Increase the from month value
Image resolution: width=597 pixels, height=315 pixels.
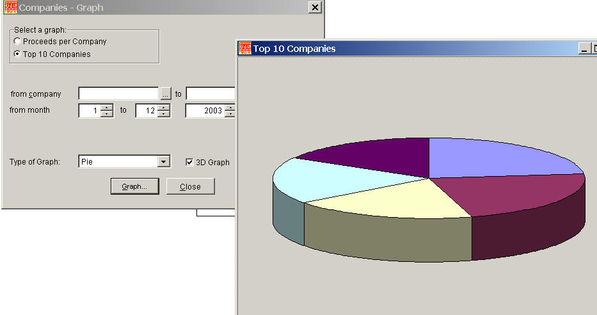point(107,108)
